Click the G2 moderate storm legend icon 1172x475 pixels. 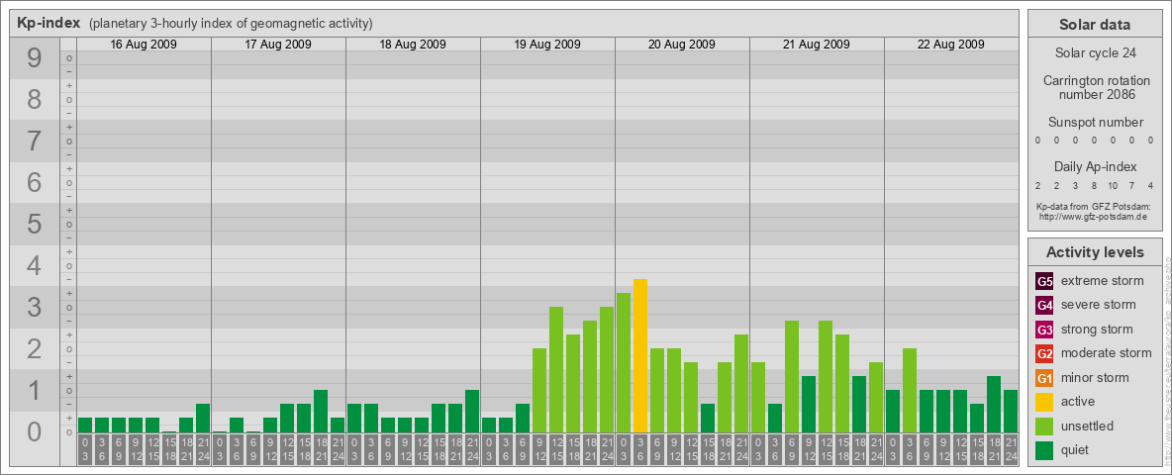(1044, 353)
